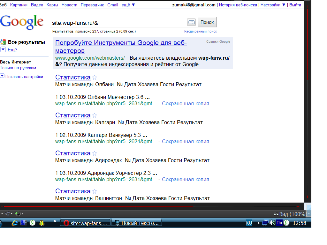Click into the Google search input field
This screenshot has height=245, width=327.
tap(118, 22)
